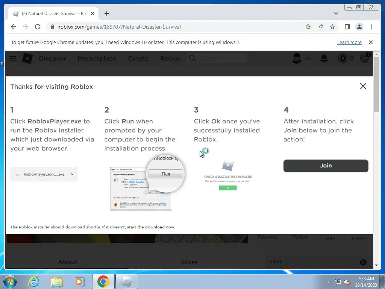Open the Chrome profile avatar
This screenshot has width=385, height=289.
tap(359, 27)
